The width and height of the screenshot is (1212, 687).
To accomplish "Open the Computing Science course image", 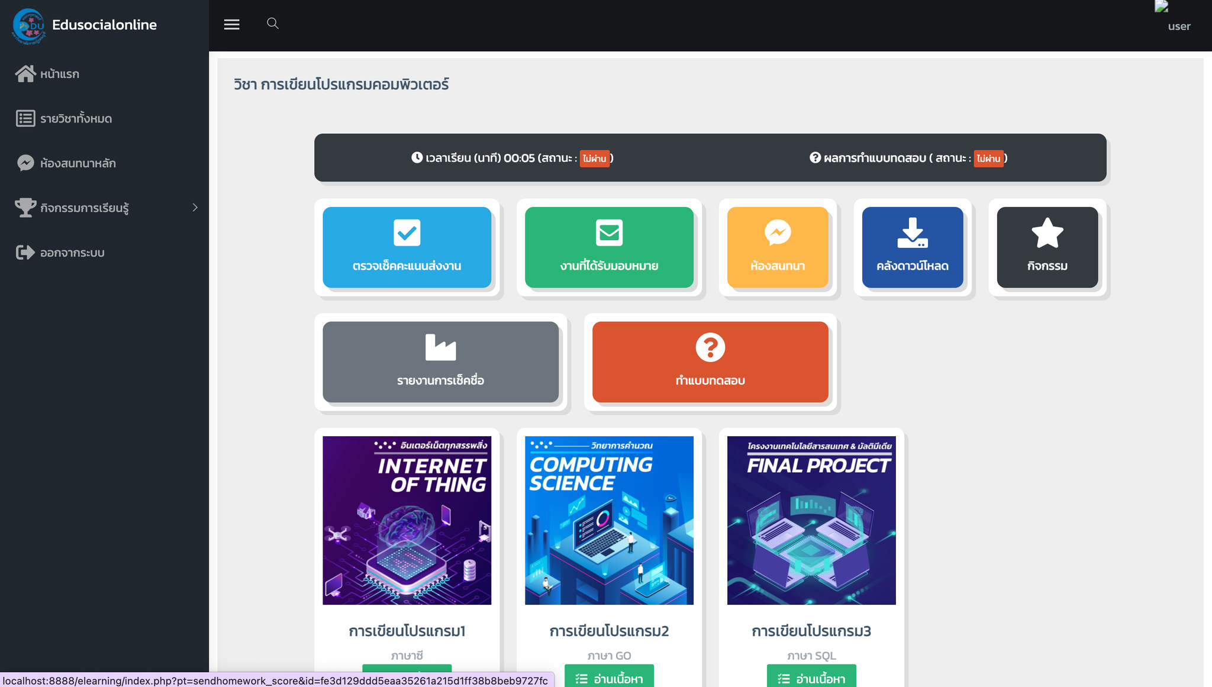I will [609, 521].
